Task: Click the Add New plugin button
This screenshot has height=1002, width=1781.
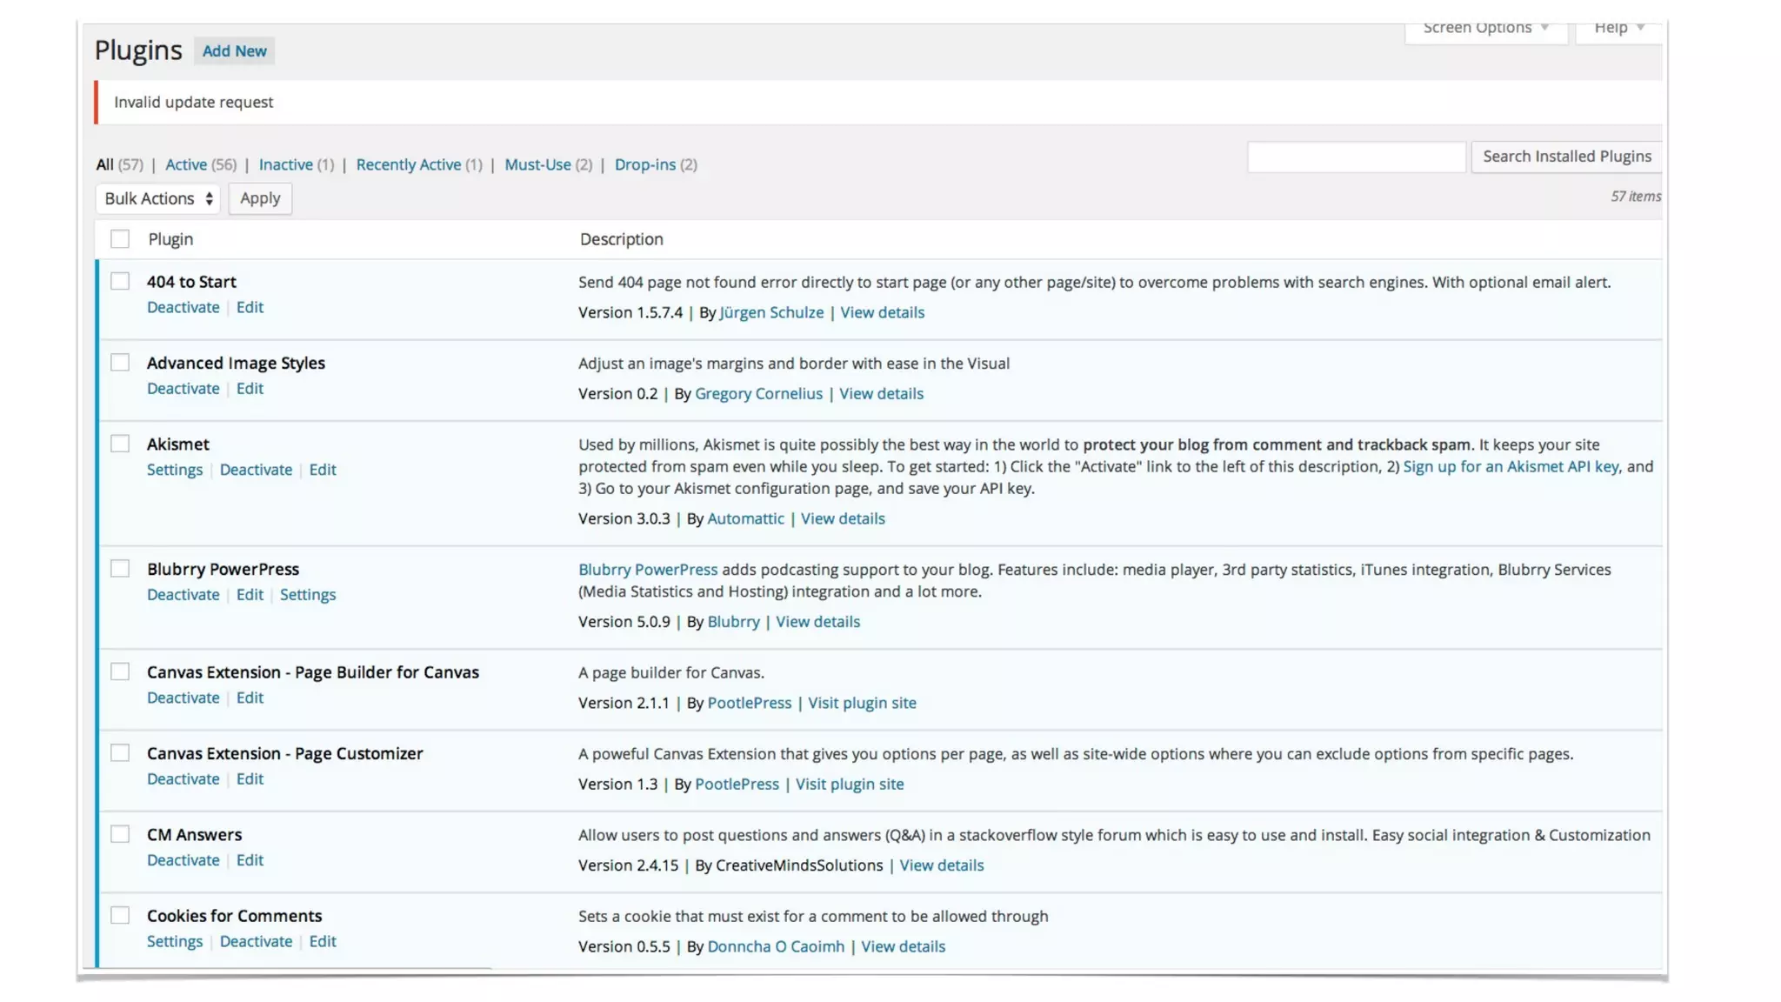Action: pyautogui.click(x=234, y=51)
